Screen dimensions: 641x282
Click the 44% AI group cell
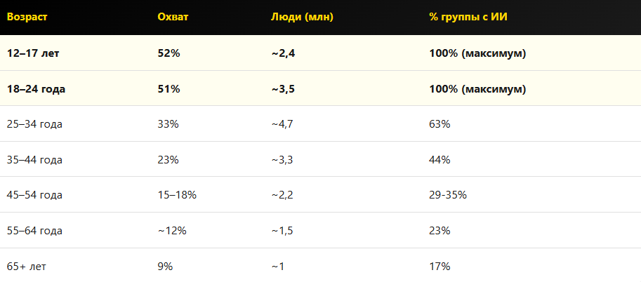click(x=440, y=160)
